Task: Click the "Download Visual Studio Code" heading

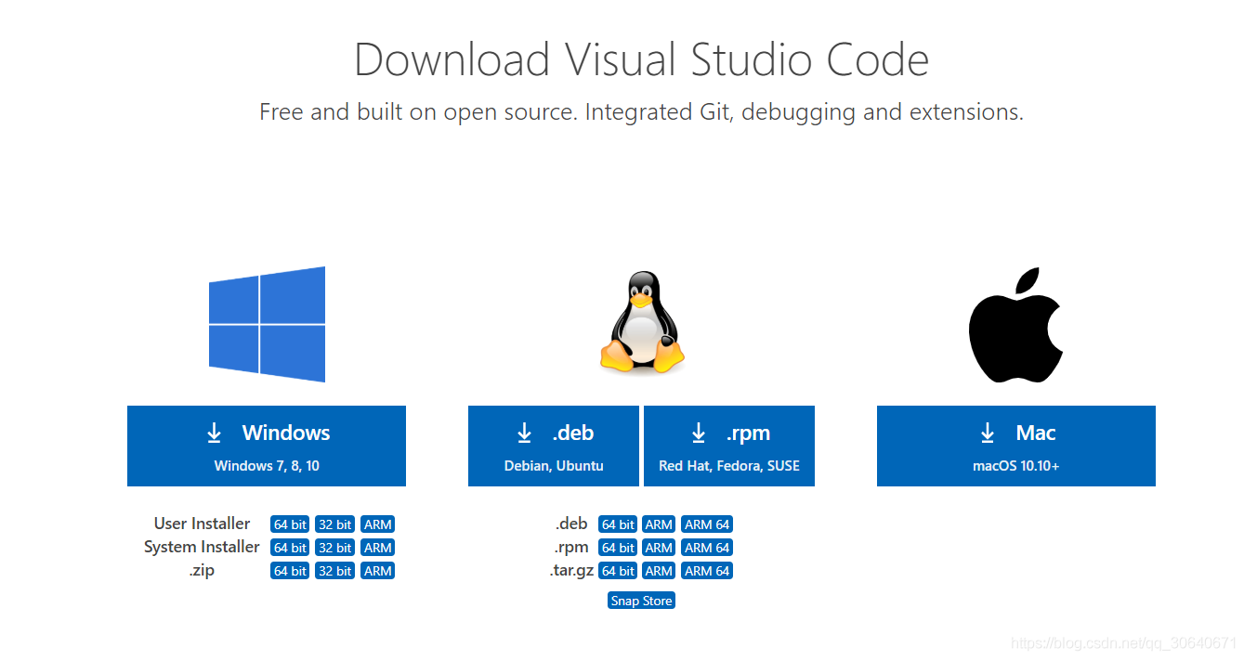Action: click(x=641, y=59)
